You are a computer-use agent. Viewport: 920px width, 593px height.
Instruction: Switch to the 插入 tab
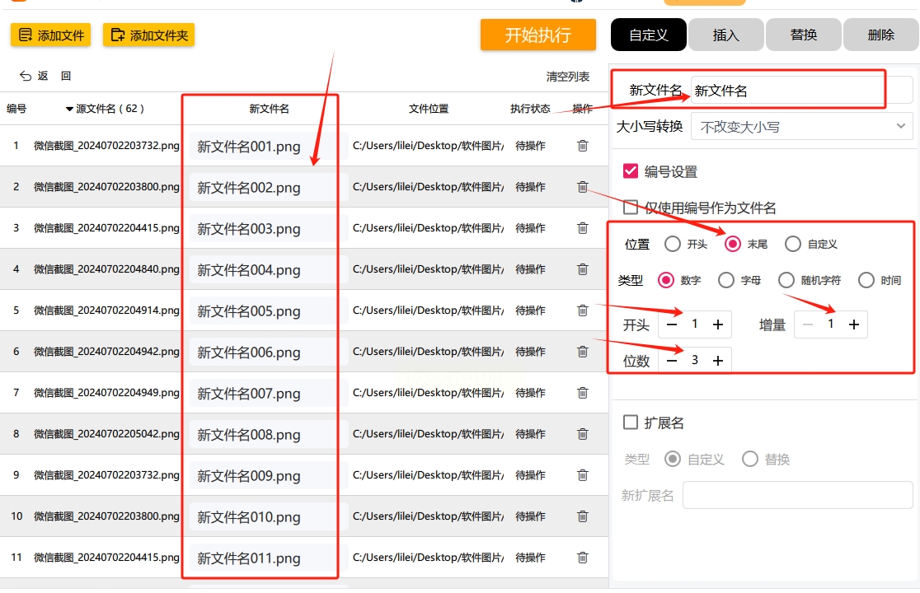pyautogui.click(x=725, y=35)
